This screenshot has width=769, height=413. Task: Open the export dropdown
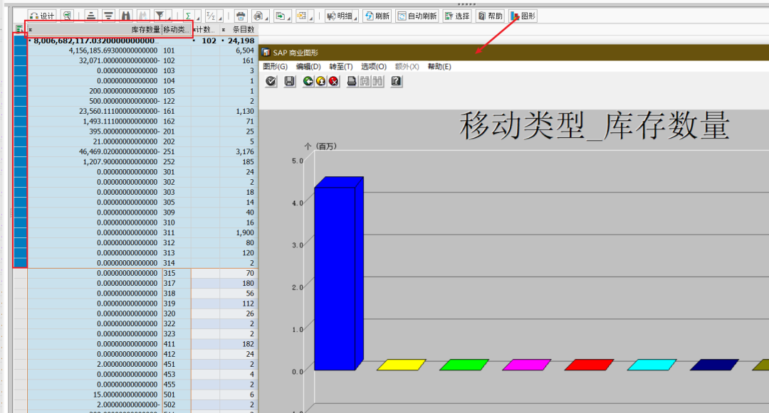tap(282, 16)
